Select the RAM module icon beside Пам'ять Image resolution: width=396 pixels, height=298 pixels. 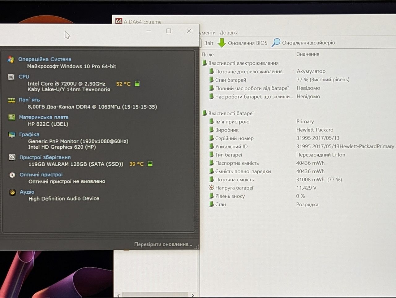pyautogui.click(x=11, y=100)
